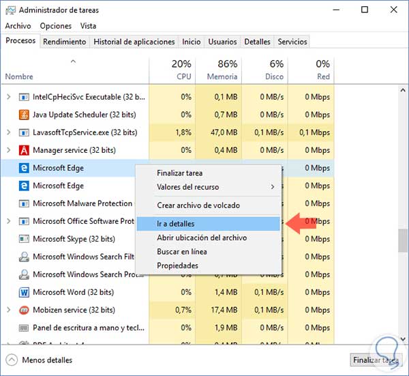Switch to the Inicio tab
The height and width of the screenshot is (376, 409).
point(191,42)
